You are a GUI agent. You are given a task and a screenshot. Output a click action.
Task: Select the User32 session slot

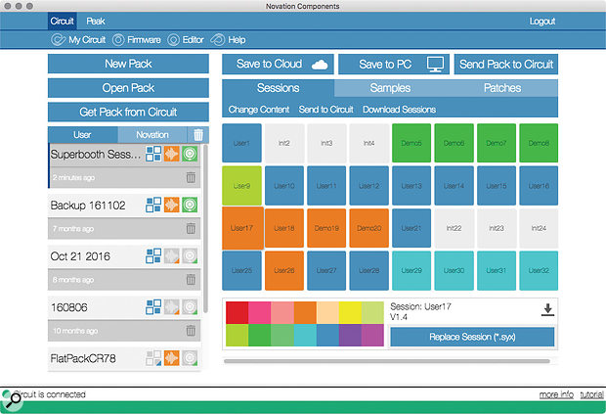click(x=539, y=270)
